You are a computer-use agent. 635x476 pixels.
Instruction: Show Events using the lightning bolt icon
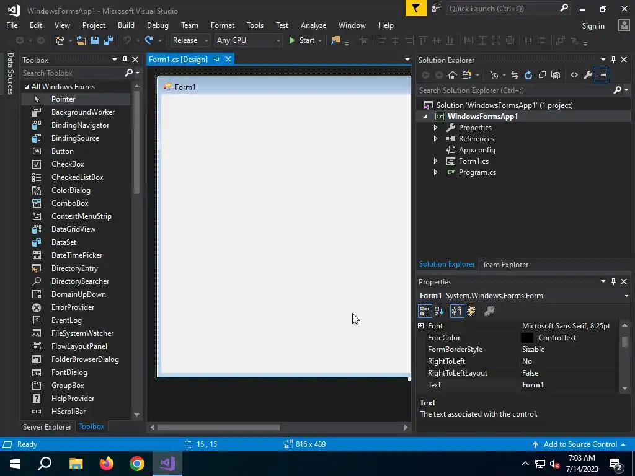point(471,311)
